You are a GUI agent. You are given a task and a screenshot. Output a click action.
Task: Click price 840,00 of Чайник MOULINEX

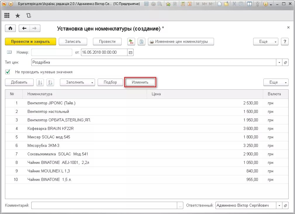(252, 171)
